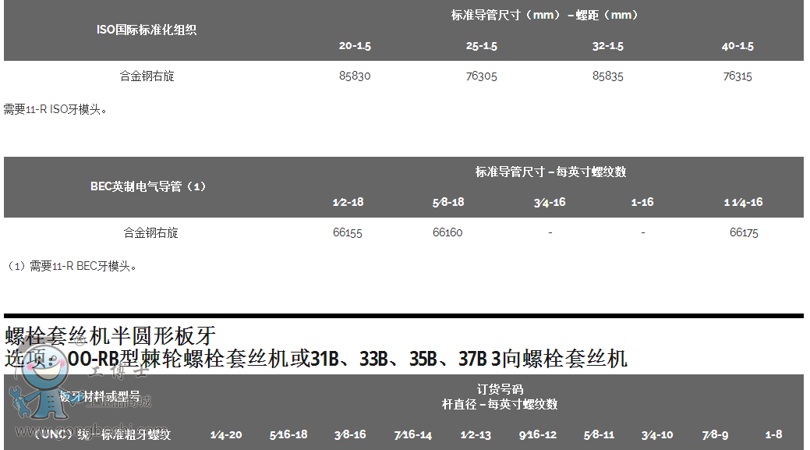Image resolution: width=810 pixels, height=450 pixels.
Task: Click the "（UNC）统一标准粗牙螺纹" row label
Action: tap(102, 434)
